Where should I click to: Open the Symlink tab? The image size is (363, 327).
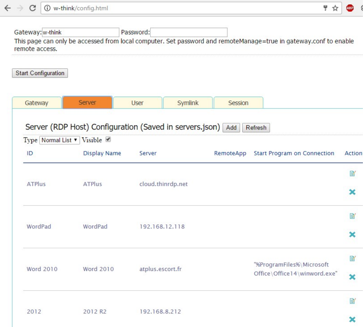click(x=188, y=103)
